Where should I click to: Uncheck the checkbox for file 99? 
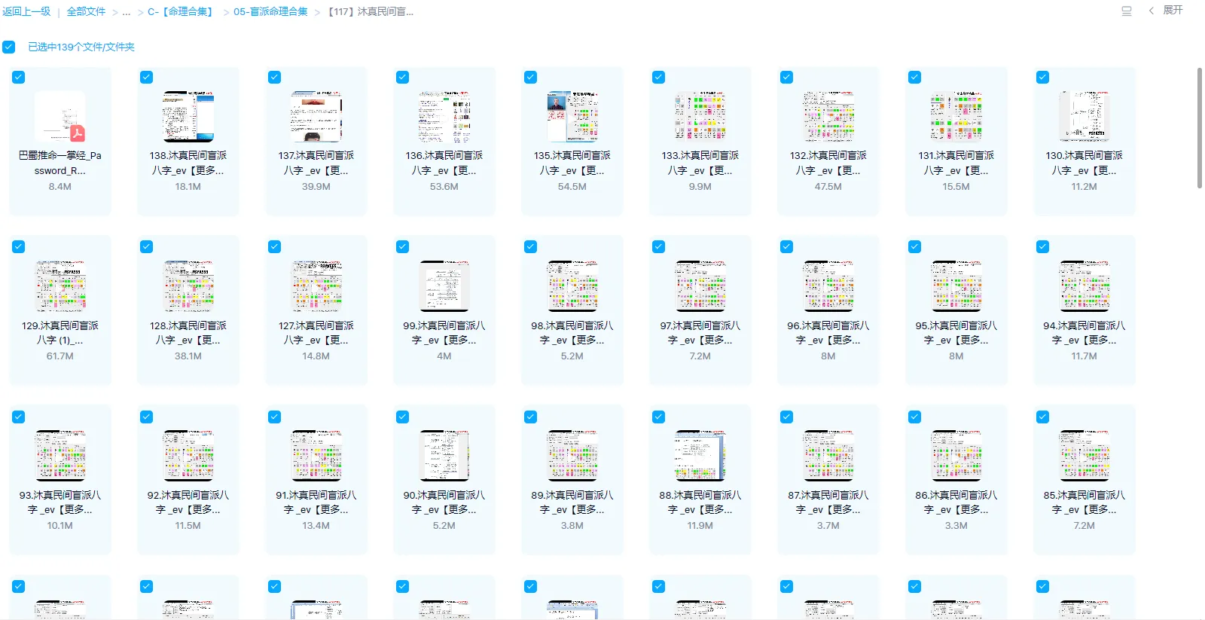coord(403,246)
